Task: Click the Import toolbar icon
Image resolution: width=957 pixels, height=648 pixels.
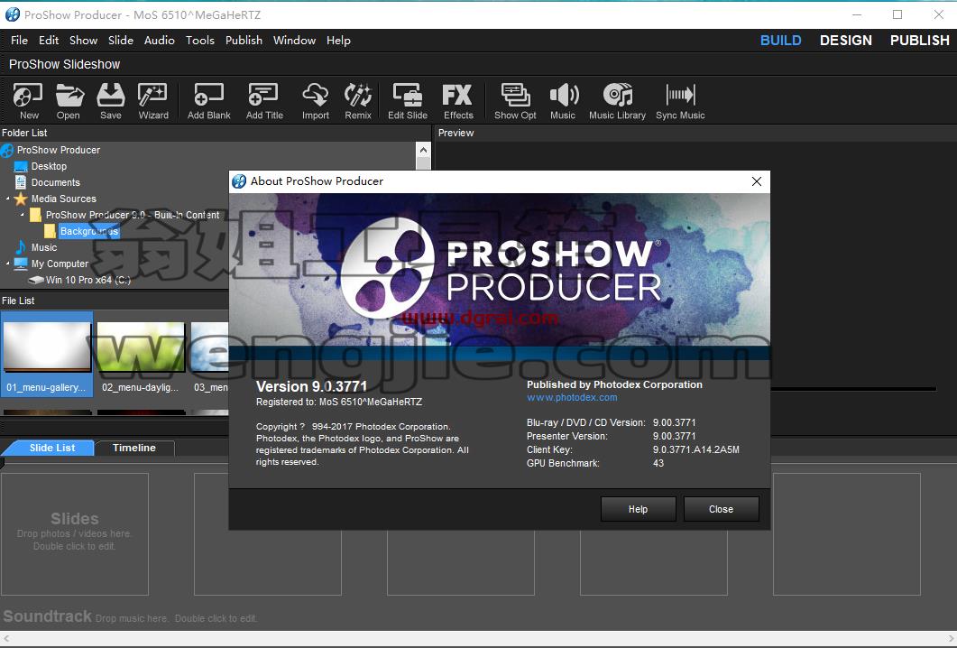Action: click(316, 101)
